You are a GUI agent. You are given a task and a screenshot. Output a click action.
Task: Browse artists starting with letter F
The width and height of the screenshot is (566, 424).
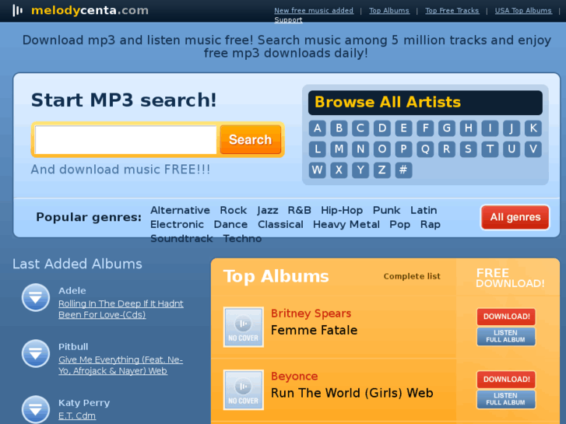[425, 128]
